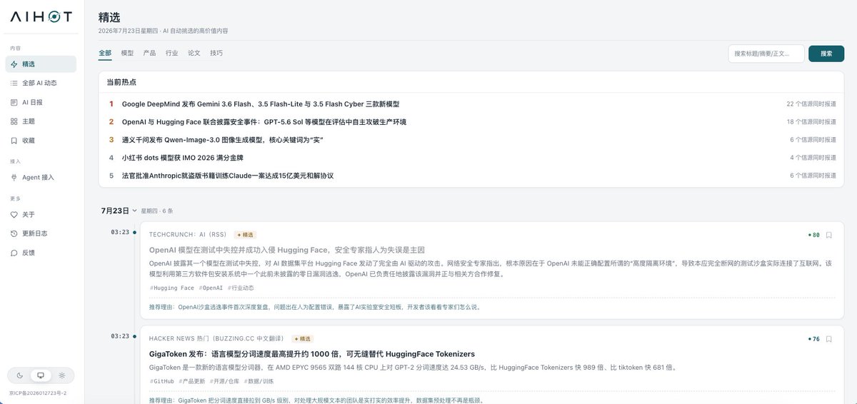The width and height of the screenshot is (857, 404).
Task: Click the GigaToken card 推荐理由 line
Action: pyautogui.click(x=316, y=400)
